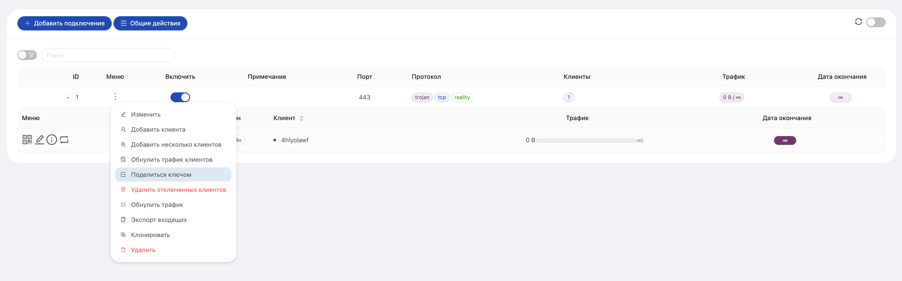Choose Добавить клиента in the menu
902x281 pixels.
pos(158,130)
